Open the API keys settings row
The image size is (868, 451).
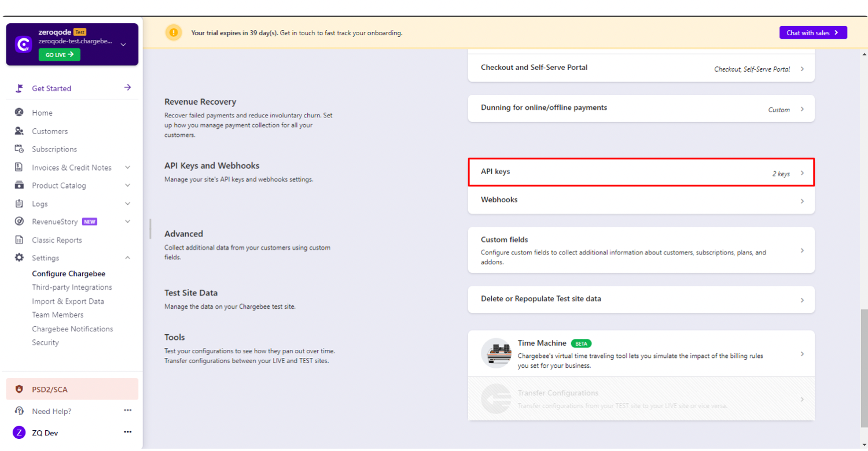coord(641,172)
